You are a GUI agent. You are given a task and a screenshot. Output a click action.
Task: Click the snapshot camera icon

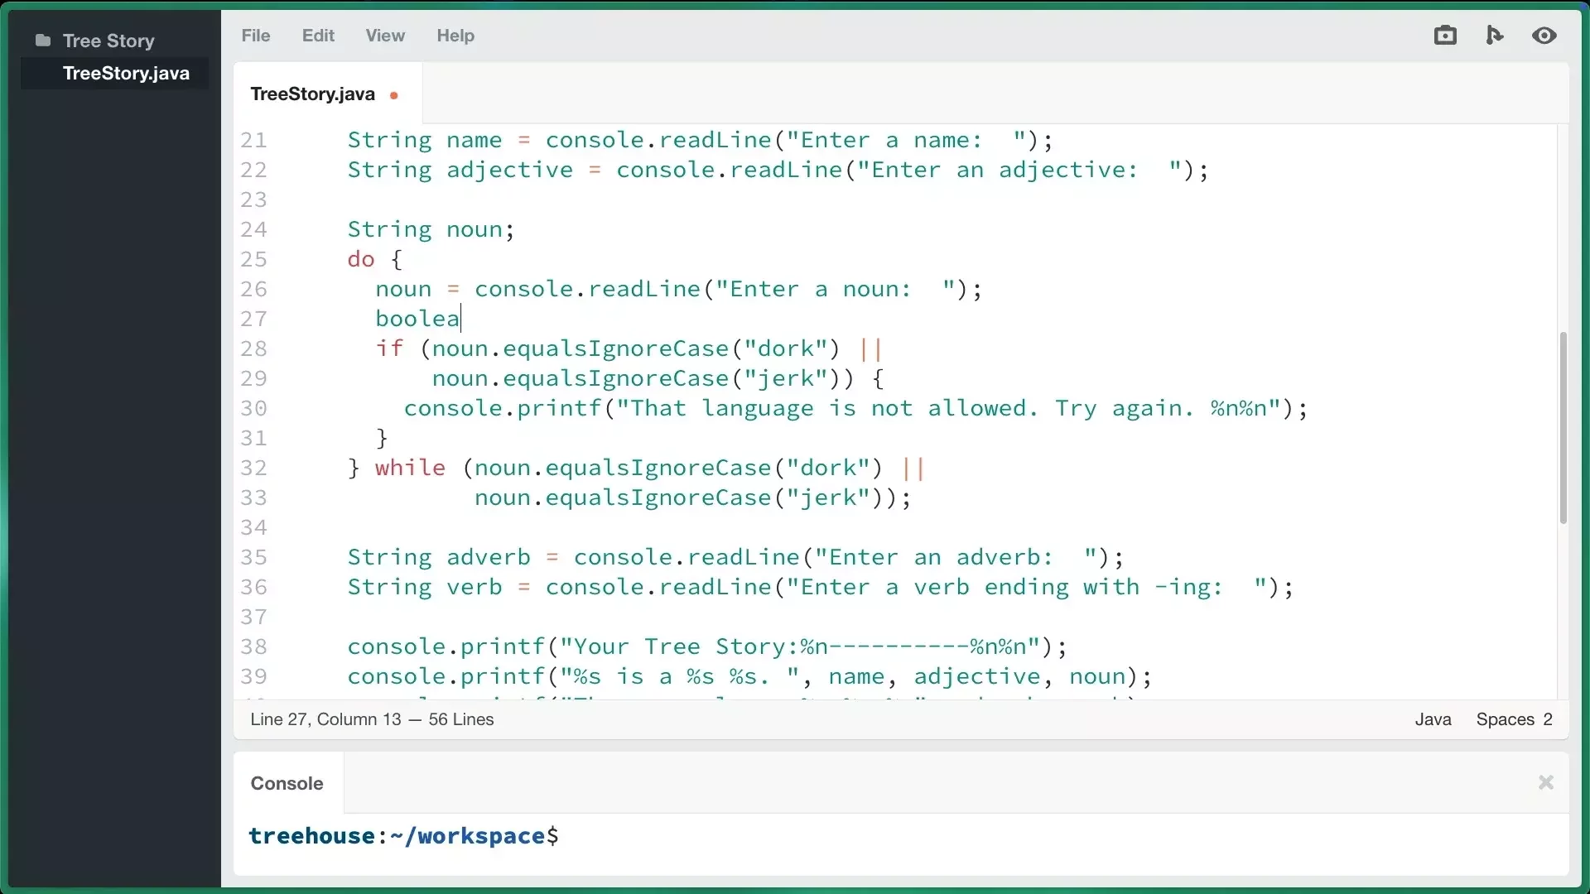point(1445,36)
